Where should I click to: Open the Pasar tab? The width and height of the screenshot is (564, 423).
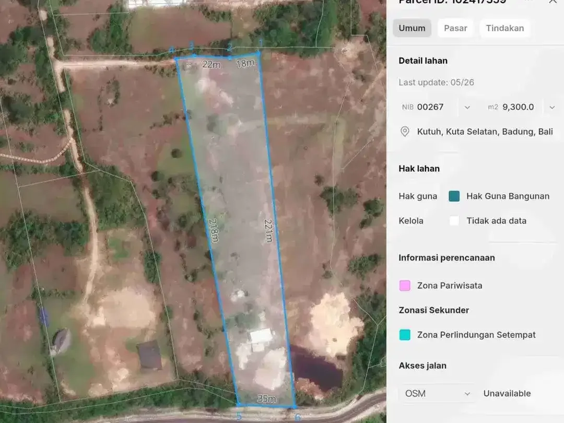point(455,28)
